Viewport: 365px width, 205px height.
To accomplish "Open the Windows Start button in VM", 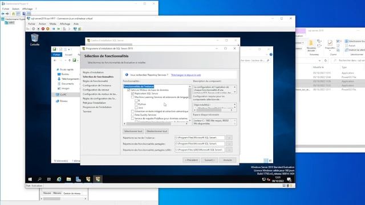I will 30,179.
